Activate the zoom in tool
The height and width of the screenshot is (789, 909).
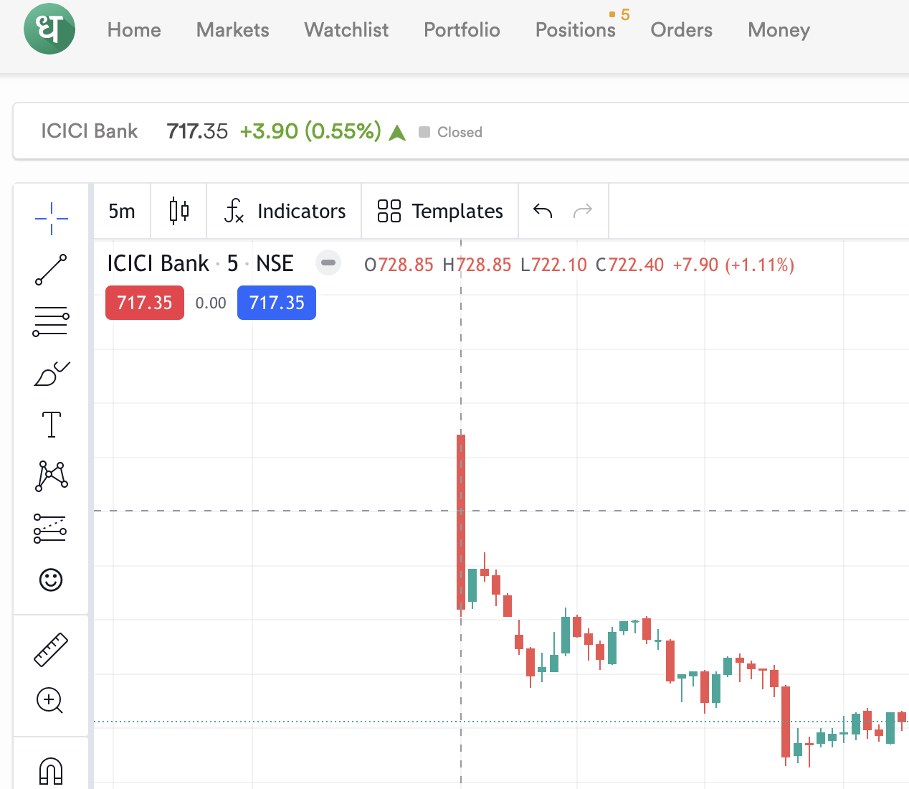(x=50, y=700)
